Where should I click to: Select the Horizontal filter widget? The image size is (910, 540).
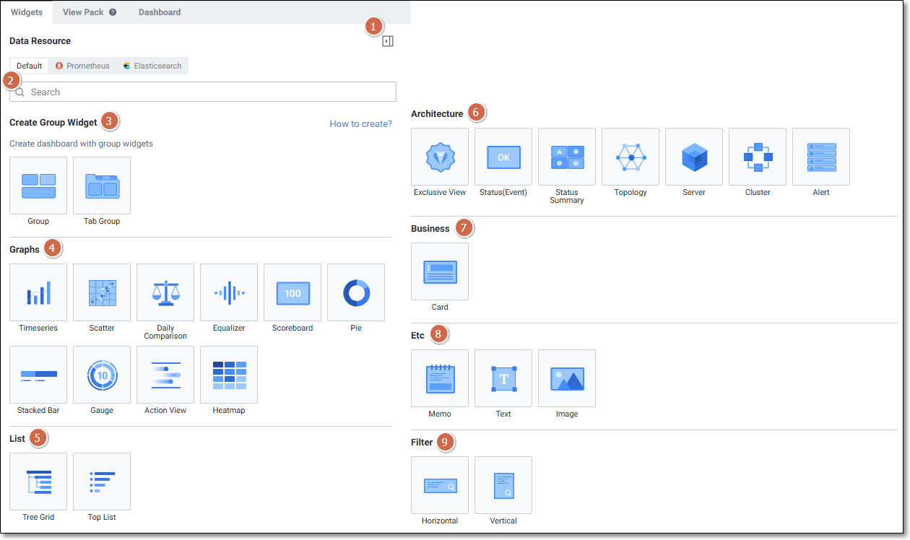(440, 485)
